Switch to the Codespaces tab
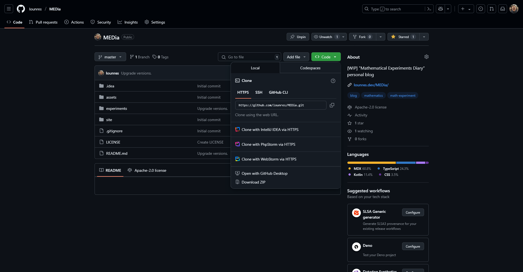This screenshot has width=523, height=272. [310, 68]
